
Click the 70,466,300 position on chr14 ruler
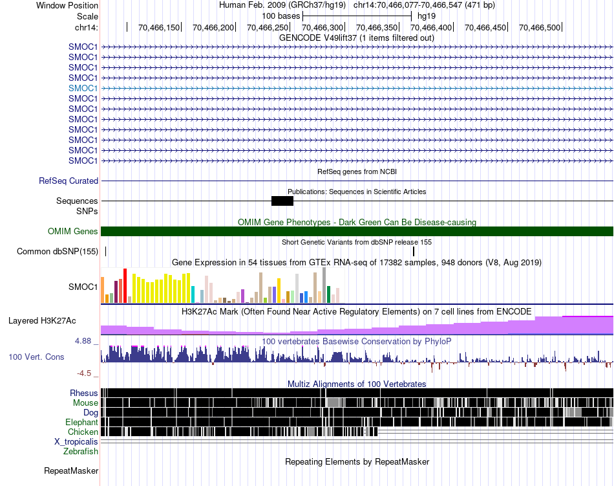pyautogui.click(x=322, y=28)
